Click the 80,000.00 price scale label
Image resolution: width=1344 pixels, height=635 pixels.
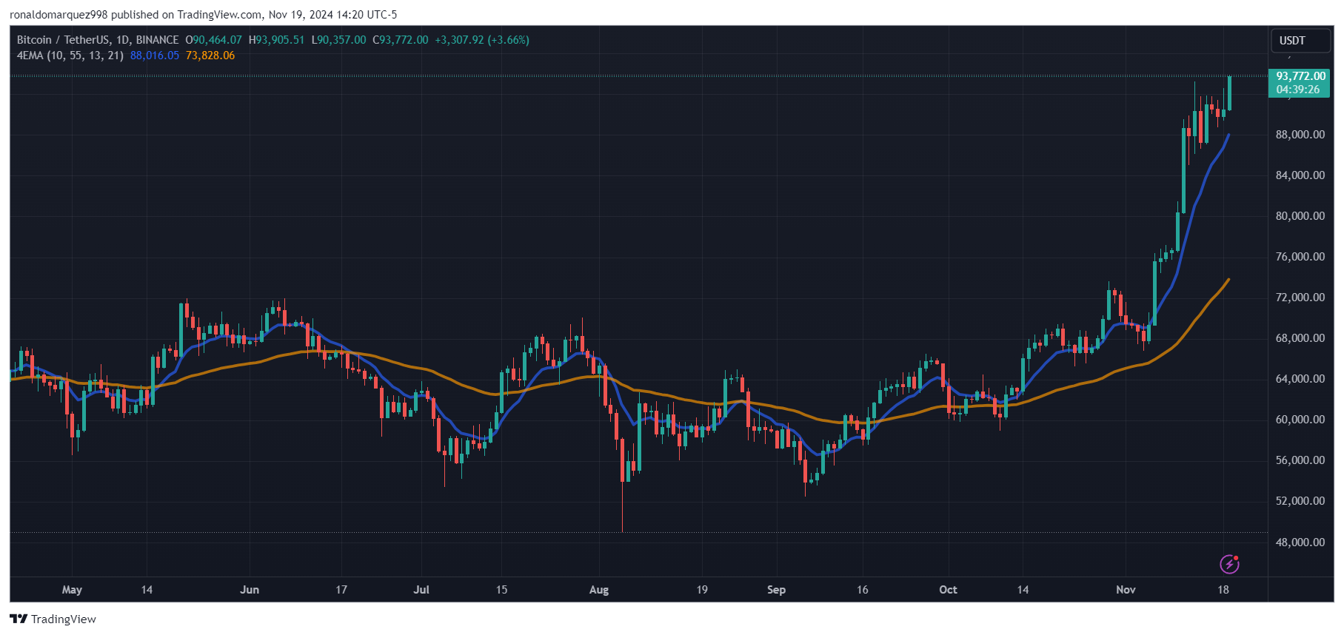(x=1300, y=216)
